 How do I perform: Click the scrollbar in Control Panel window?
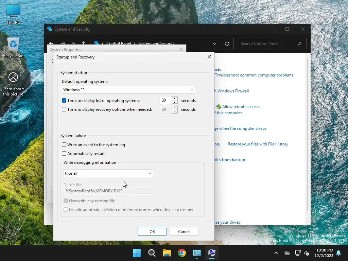pyautogui.click(x=308, y=135)
